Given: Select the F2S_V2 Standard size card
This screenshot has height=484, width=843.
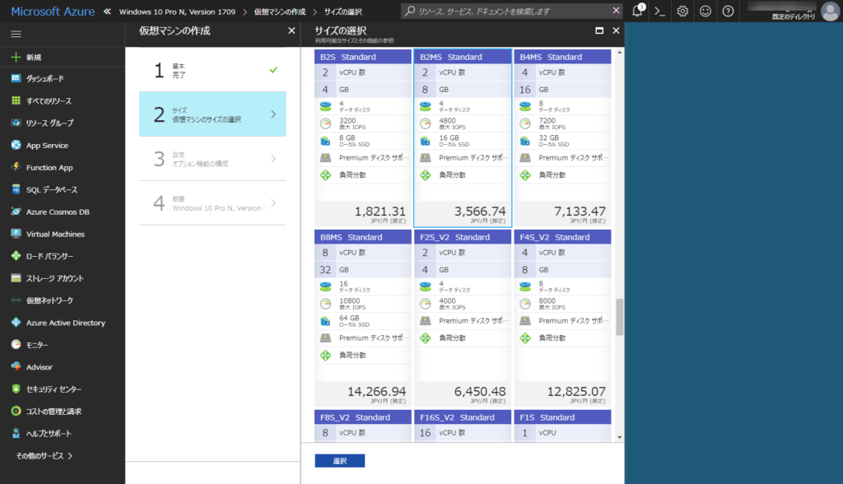Looking at the screenshot, I should tap(463, 319).
